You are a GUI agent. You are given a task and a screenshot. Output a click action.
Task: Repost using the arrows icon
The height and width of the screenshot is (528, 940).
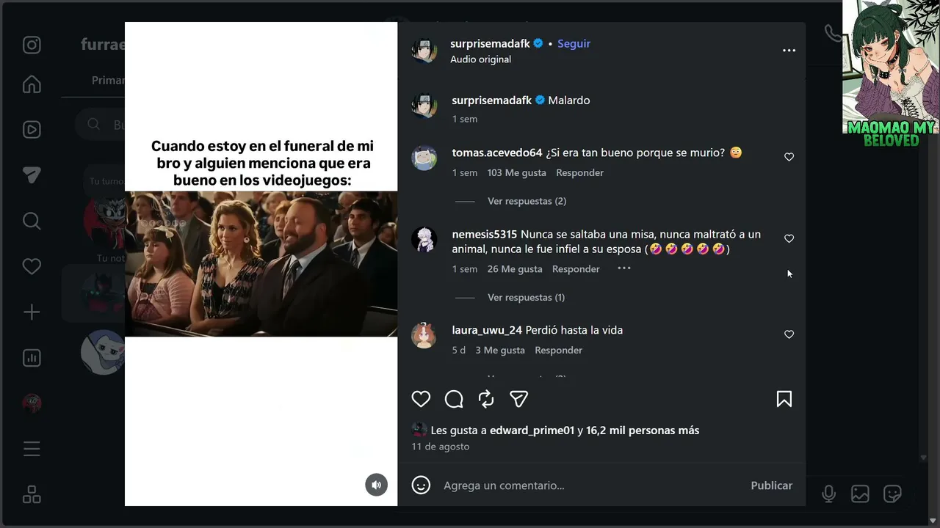(x=486, y=399)
